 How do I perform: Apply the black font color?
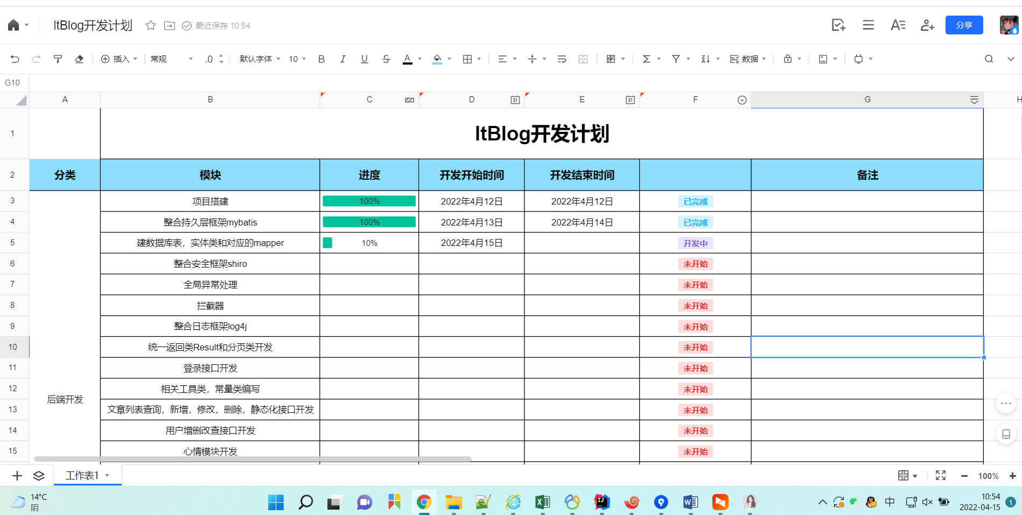pos(408,59)
